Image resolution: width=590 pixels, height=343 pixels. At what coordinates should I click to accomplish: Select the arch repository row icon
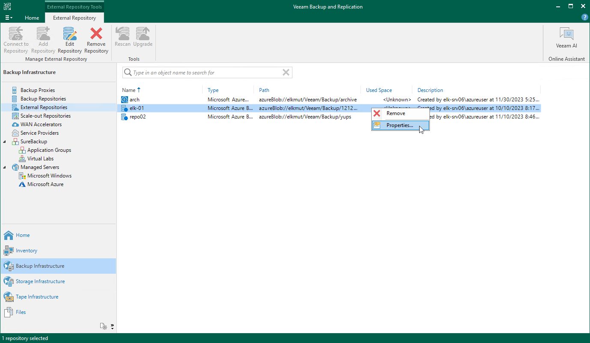point(125,100)
